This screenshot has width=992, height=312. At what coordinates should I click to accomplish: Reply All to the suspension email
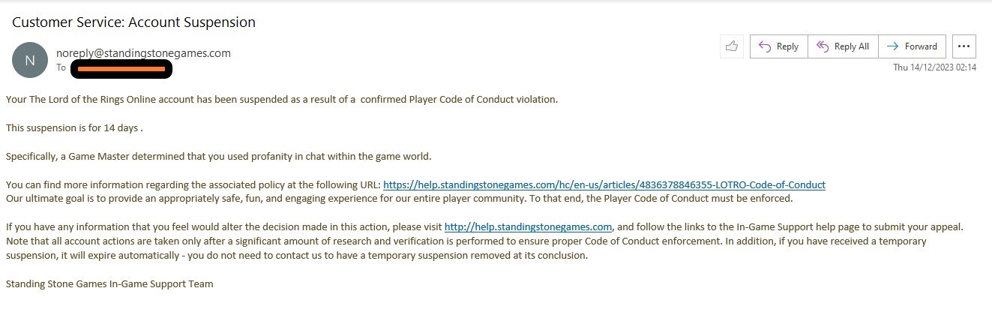[843, 46]
